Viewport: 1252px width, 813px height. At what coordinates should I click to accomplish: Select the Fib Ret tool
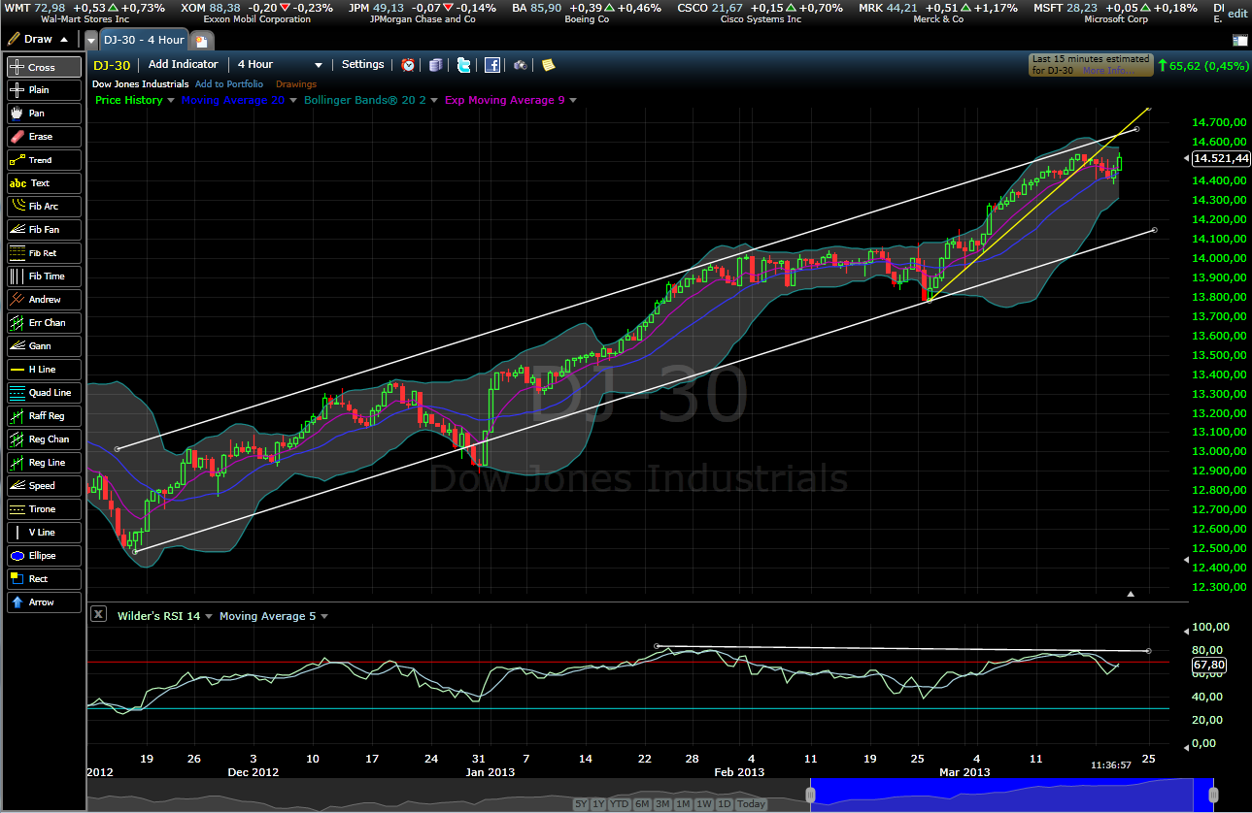tap(43, 252)
